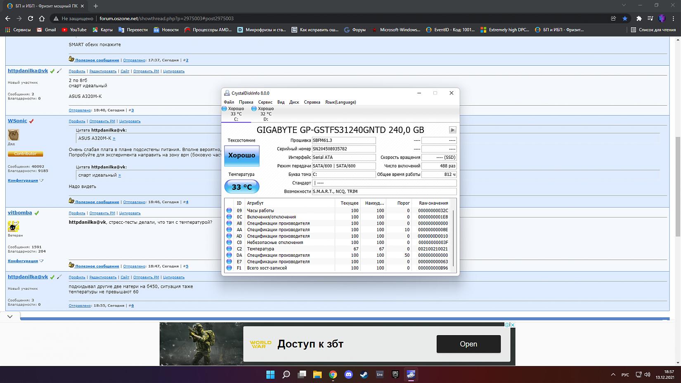Expand the collapse chevron above the ad
The width and height of the screenshot is (681, 383).
click(x=10, y=317)
